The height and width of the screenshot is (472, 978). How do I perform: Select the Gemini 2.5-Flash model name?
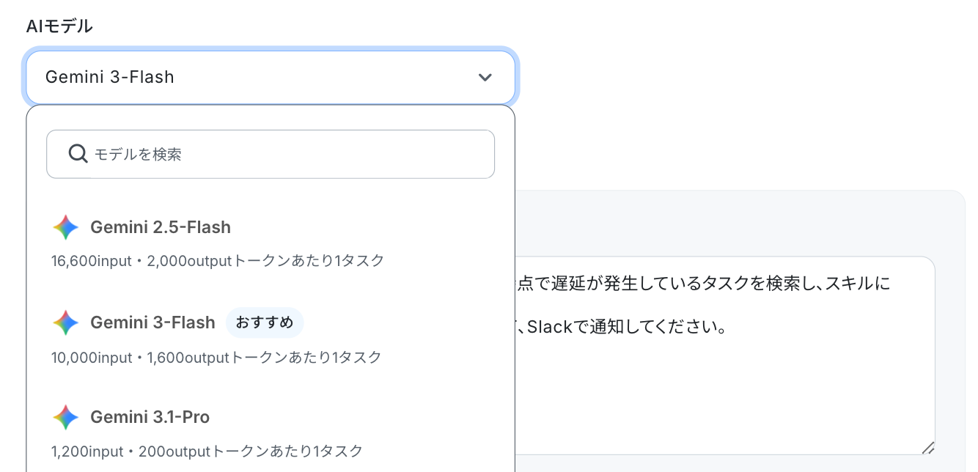161,227
